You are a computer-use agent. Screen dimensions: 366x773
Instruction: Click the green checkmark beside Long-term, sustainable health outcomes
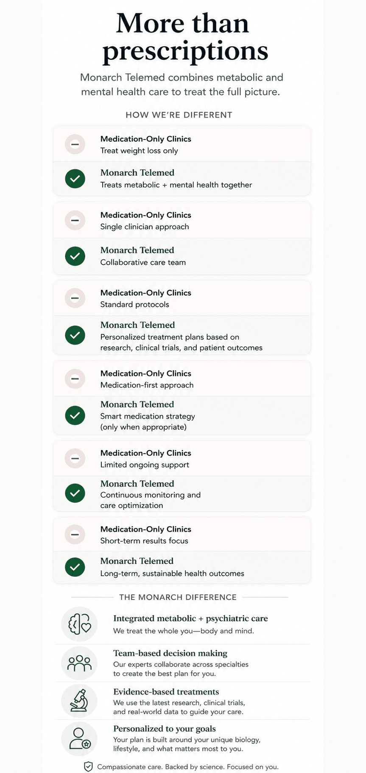75,567
